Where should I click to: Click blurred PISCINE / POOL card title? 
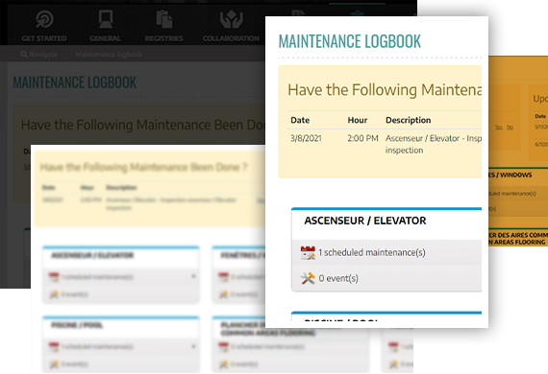tap(77, 325)
